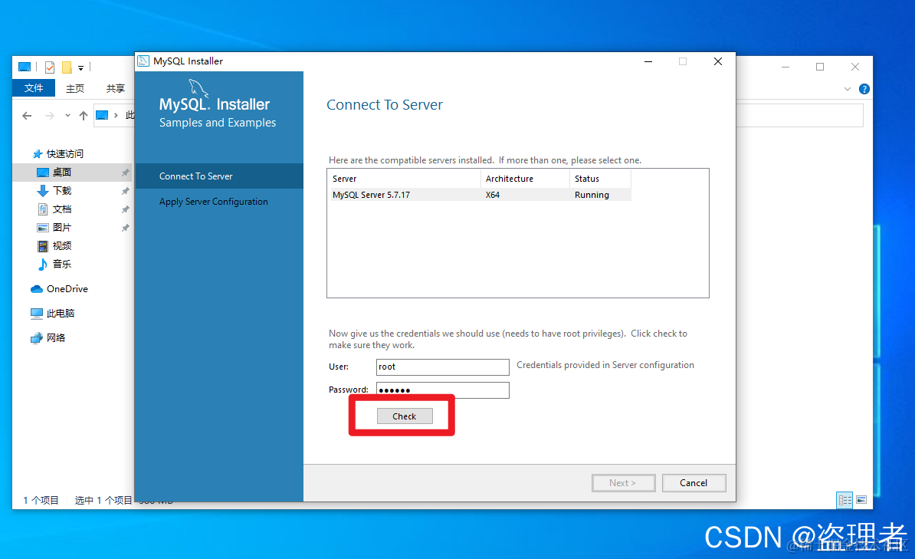
Task: Click the pin icon next to 文档
Action: point(125,209)
